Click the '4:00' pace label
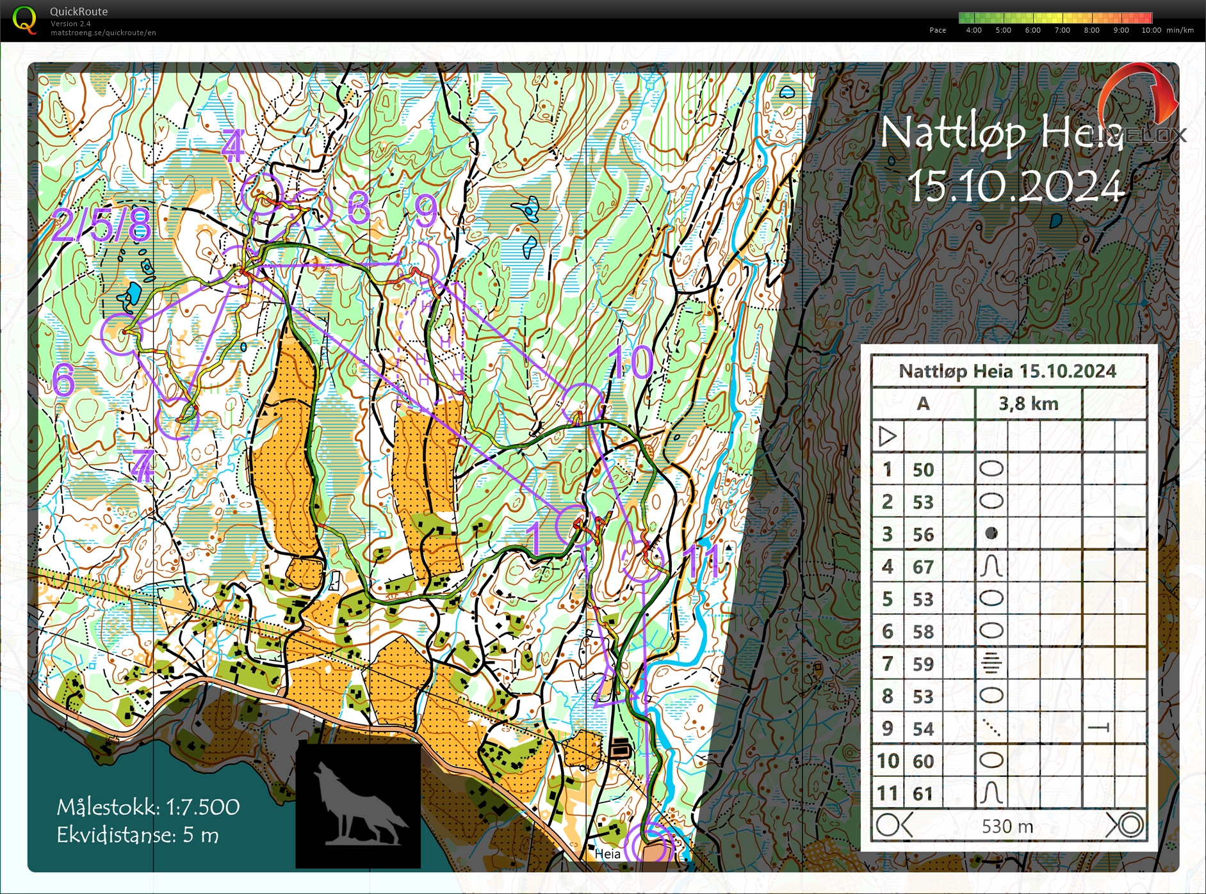Viewport: 1206px width, 894px height. pos(974,30)
